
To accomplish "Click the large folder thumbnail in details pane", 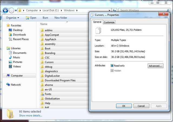I will tap(10, 114).
